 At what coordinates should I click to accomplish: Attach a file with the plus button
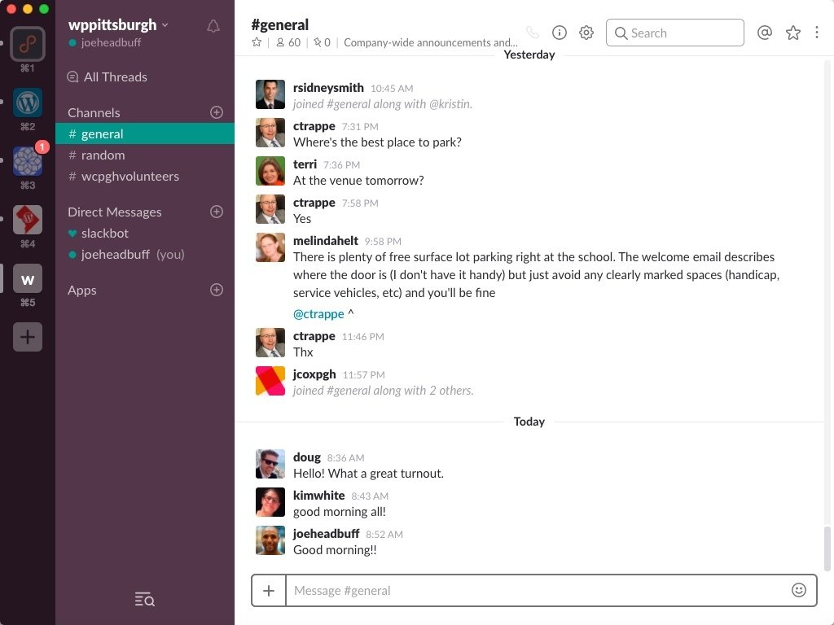coord(269,591)
